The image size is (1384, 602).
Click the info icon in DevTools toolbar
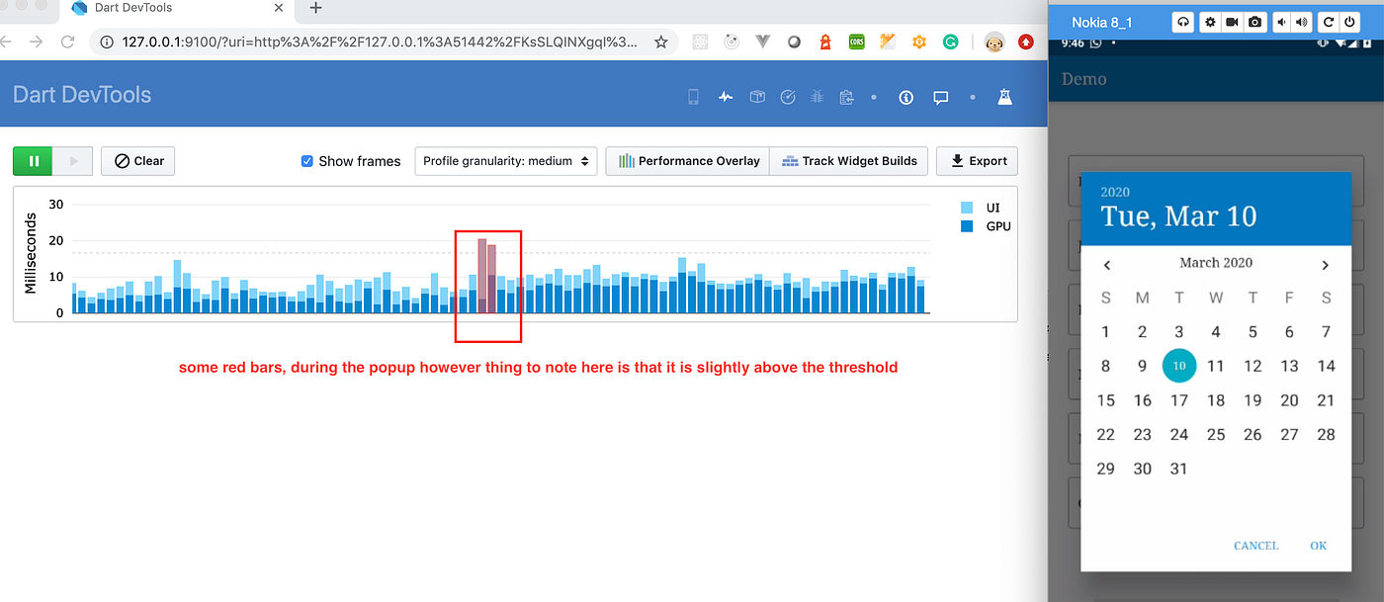tap(906, 97)
